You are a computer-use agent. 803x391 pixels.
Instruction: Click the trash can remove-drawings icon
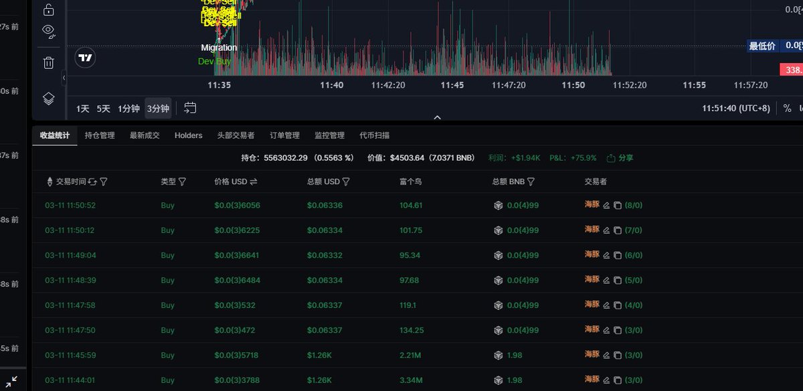click(x=48, y=63)
